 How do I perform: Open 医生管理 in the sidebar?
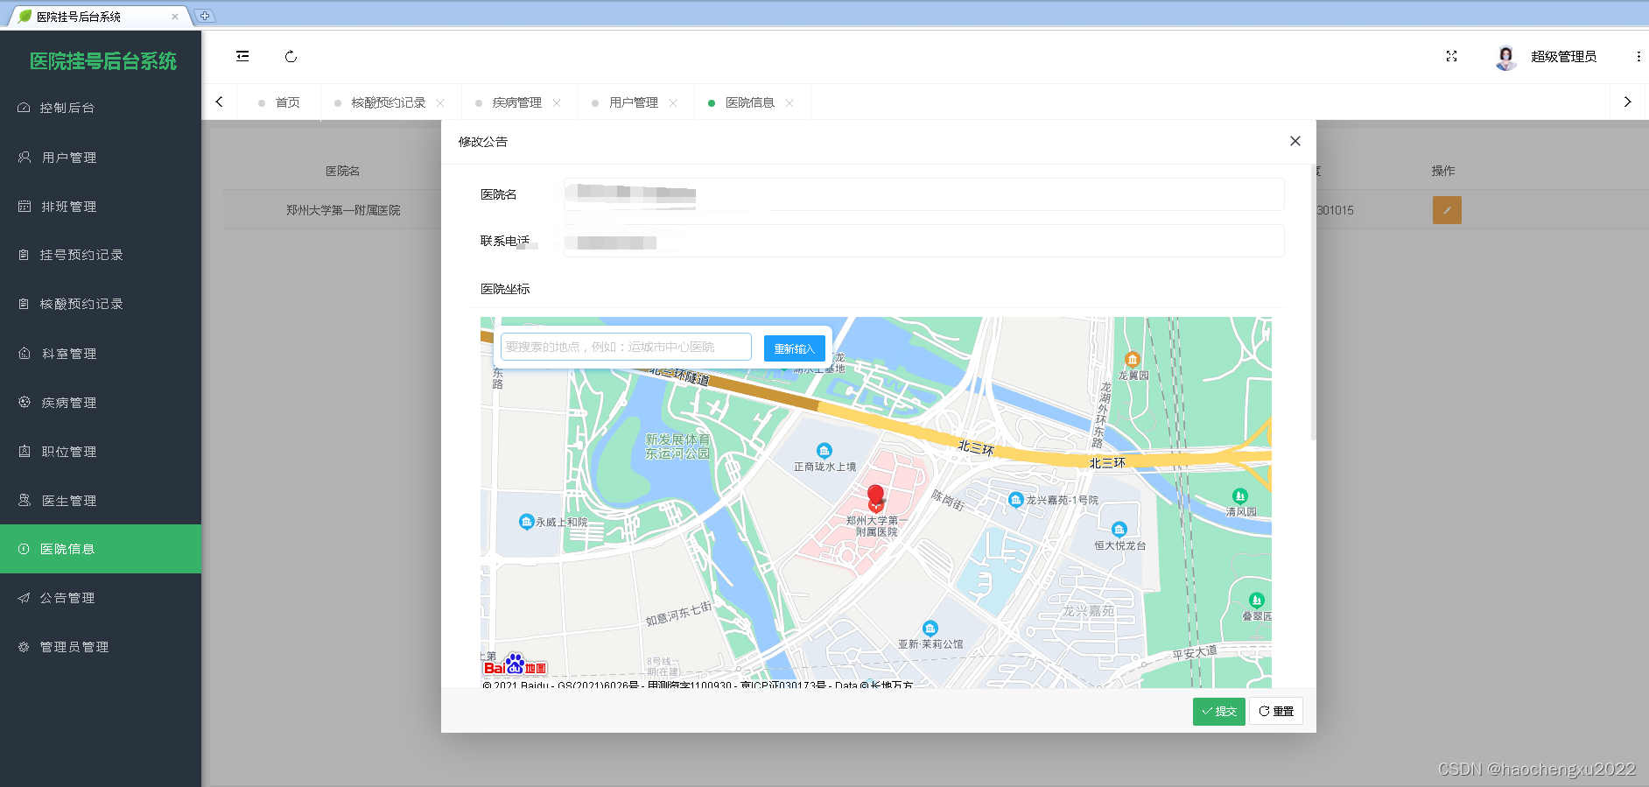pos(101,501)
